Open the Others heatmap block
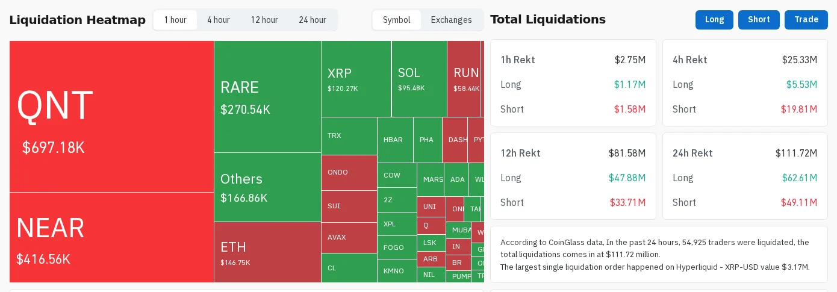 (267, 187)
